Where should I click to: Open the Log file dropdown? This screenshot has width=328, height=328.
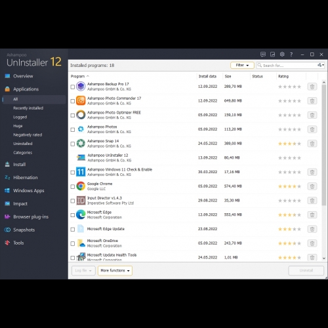point(83,270)
